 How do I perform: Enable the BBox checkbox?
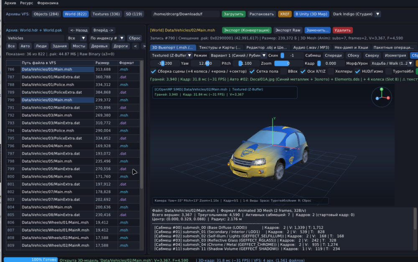(284, 71)
